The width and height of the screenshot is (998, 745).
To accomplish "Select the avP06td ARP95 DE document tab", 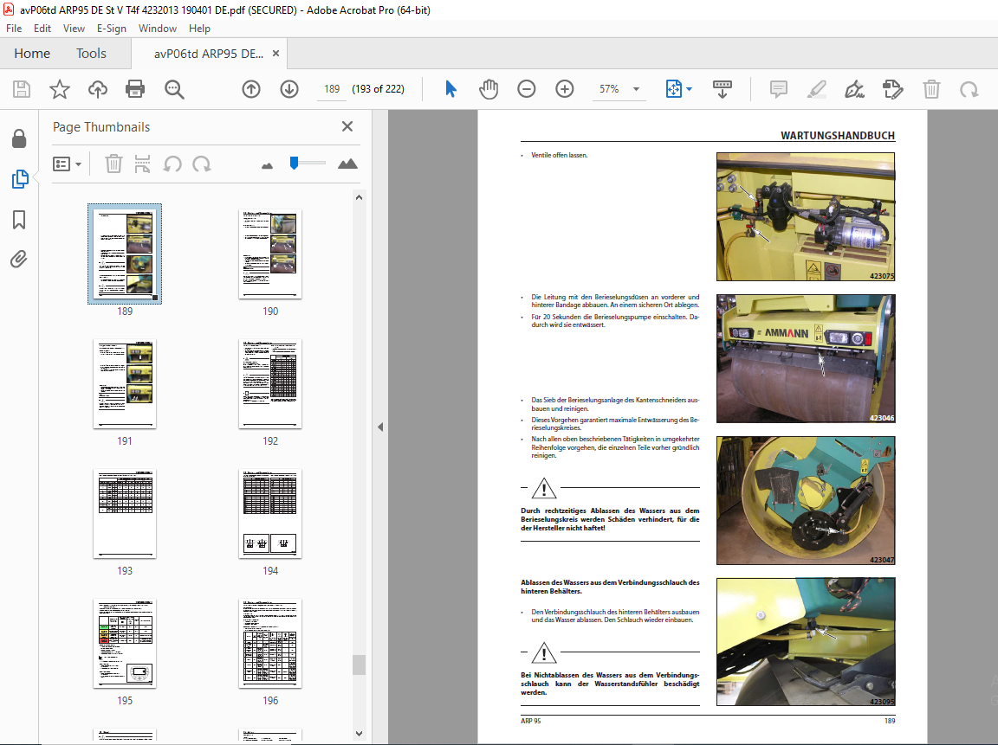I will pyautogui.click(x=208, y=54).
